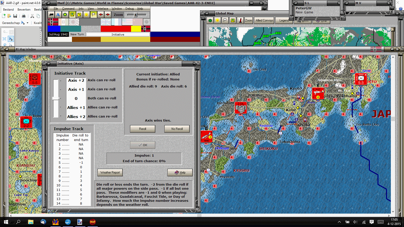Select the Allies +1 initiative track entry
This screenshot has width=404, height=227.
pos(76,107)
